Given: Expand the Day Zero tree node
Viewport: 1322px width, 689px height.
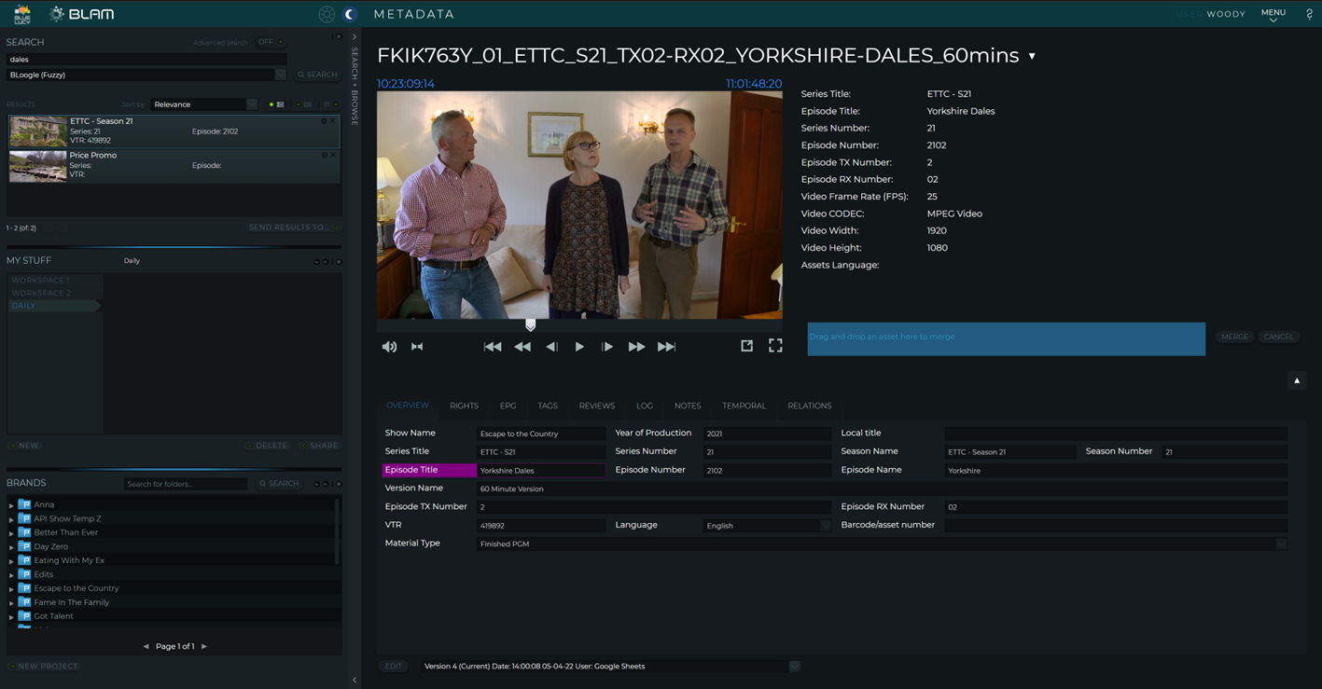Looking at the screenshot, I should coord(11,547).
